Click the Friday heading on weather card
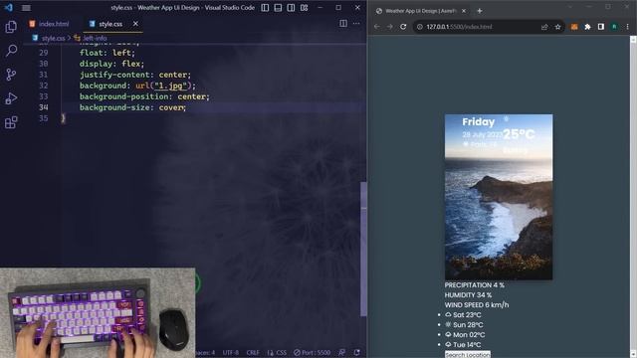This screenshot has height=358, width=637. (x=479, y=122)
